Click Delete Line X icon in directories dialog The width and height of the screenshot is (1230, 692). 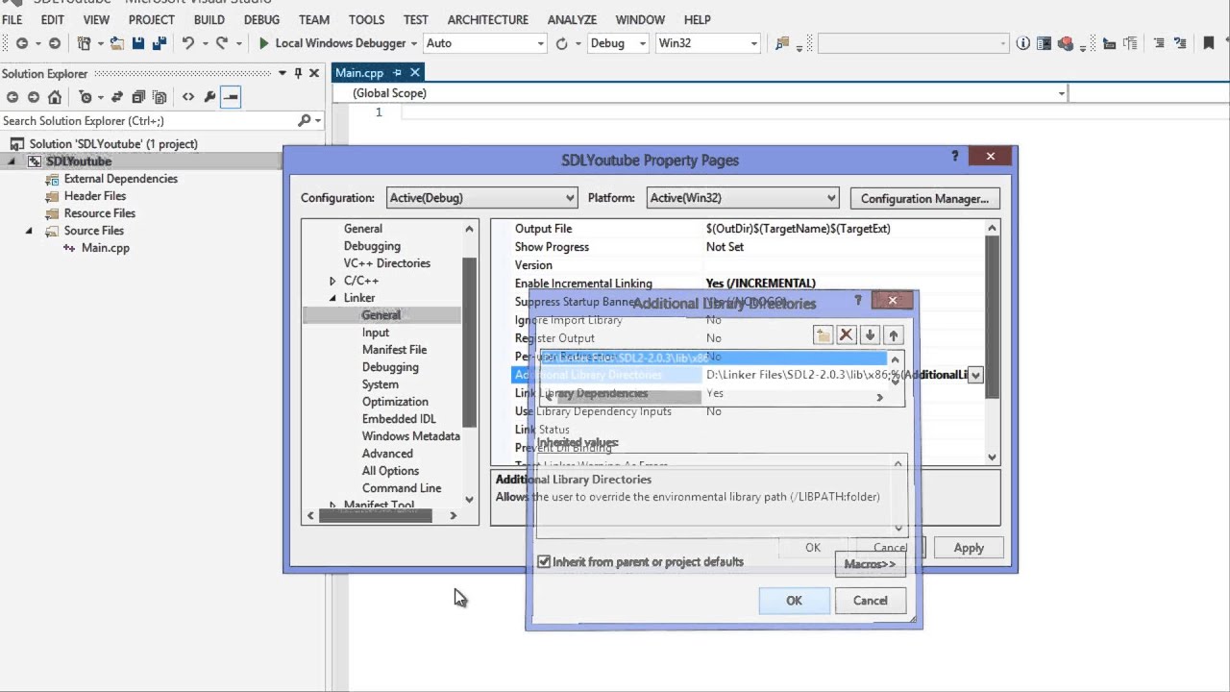[x=847, y=335]
